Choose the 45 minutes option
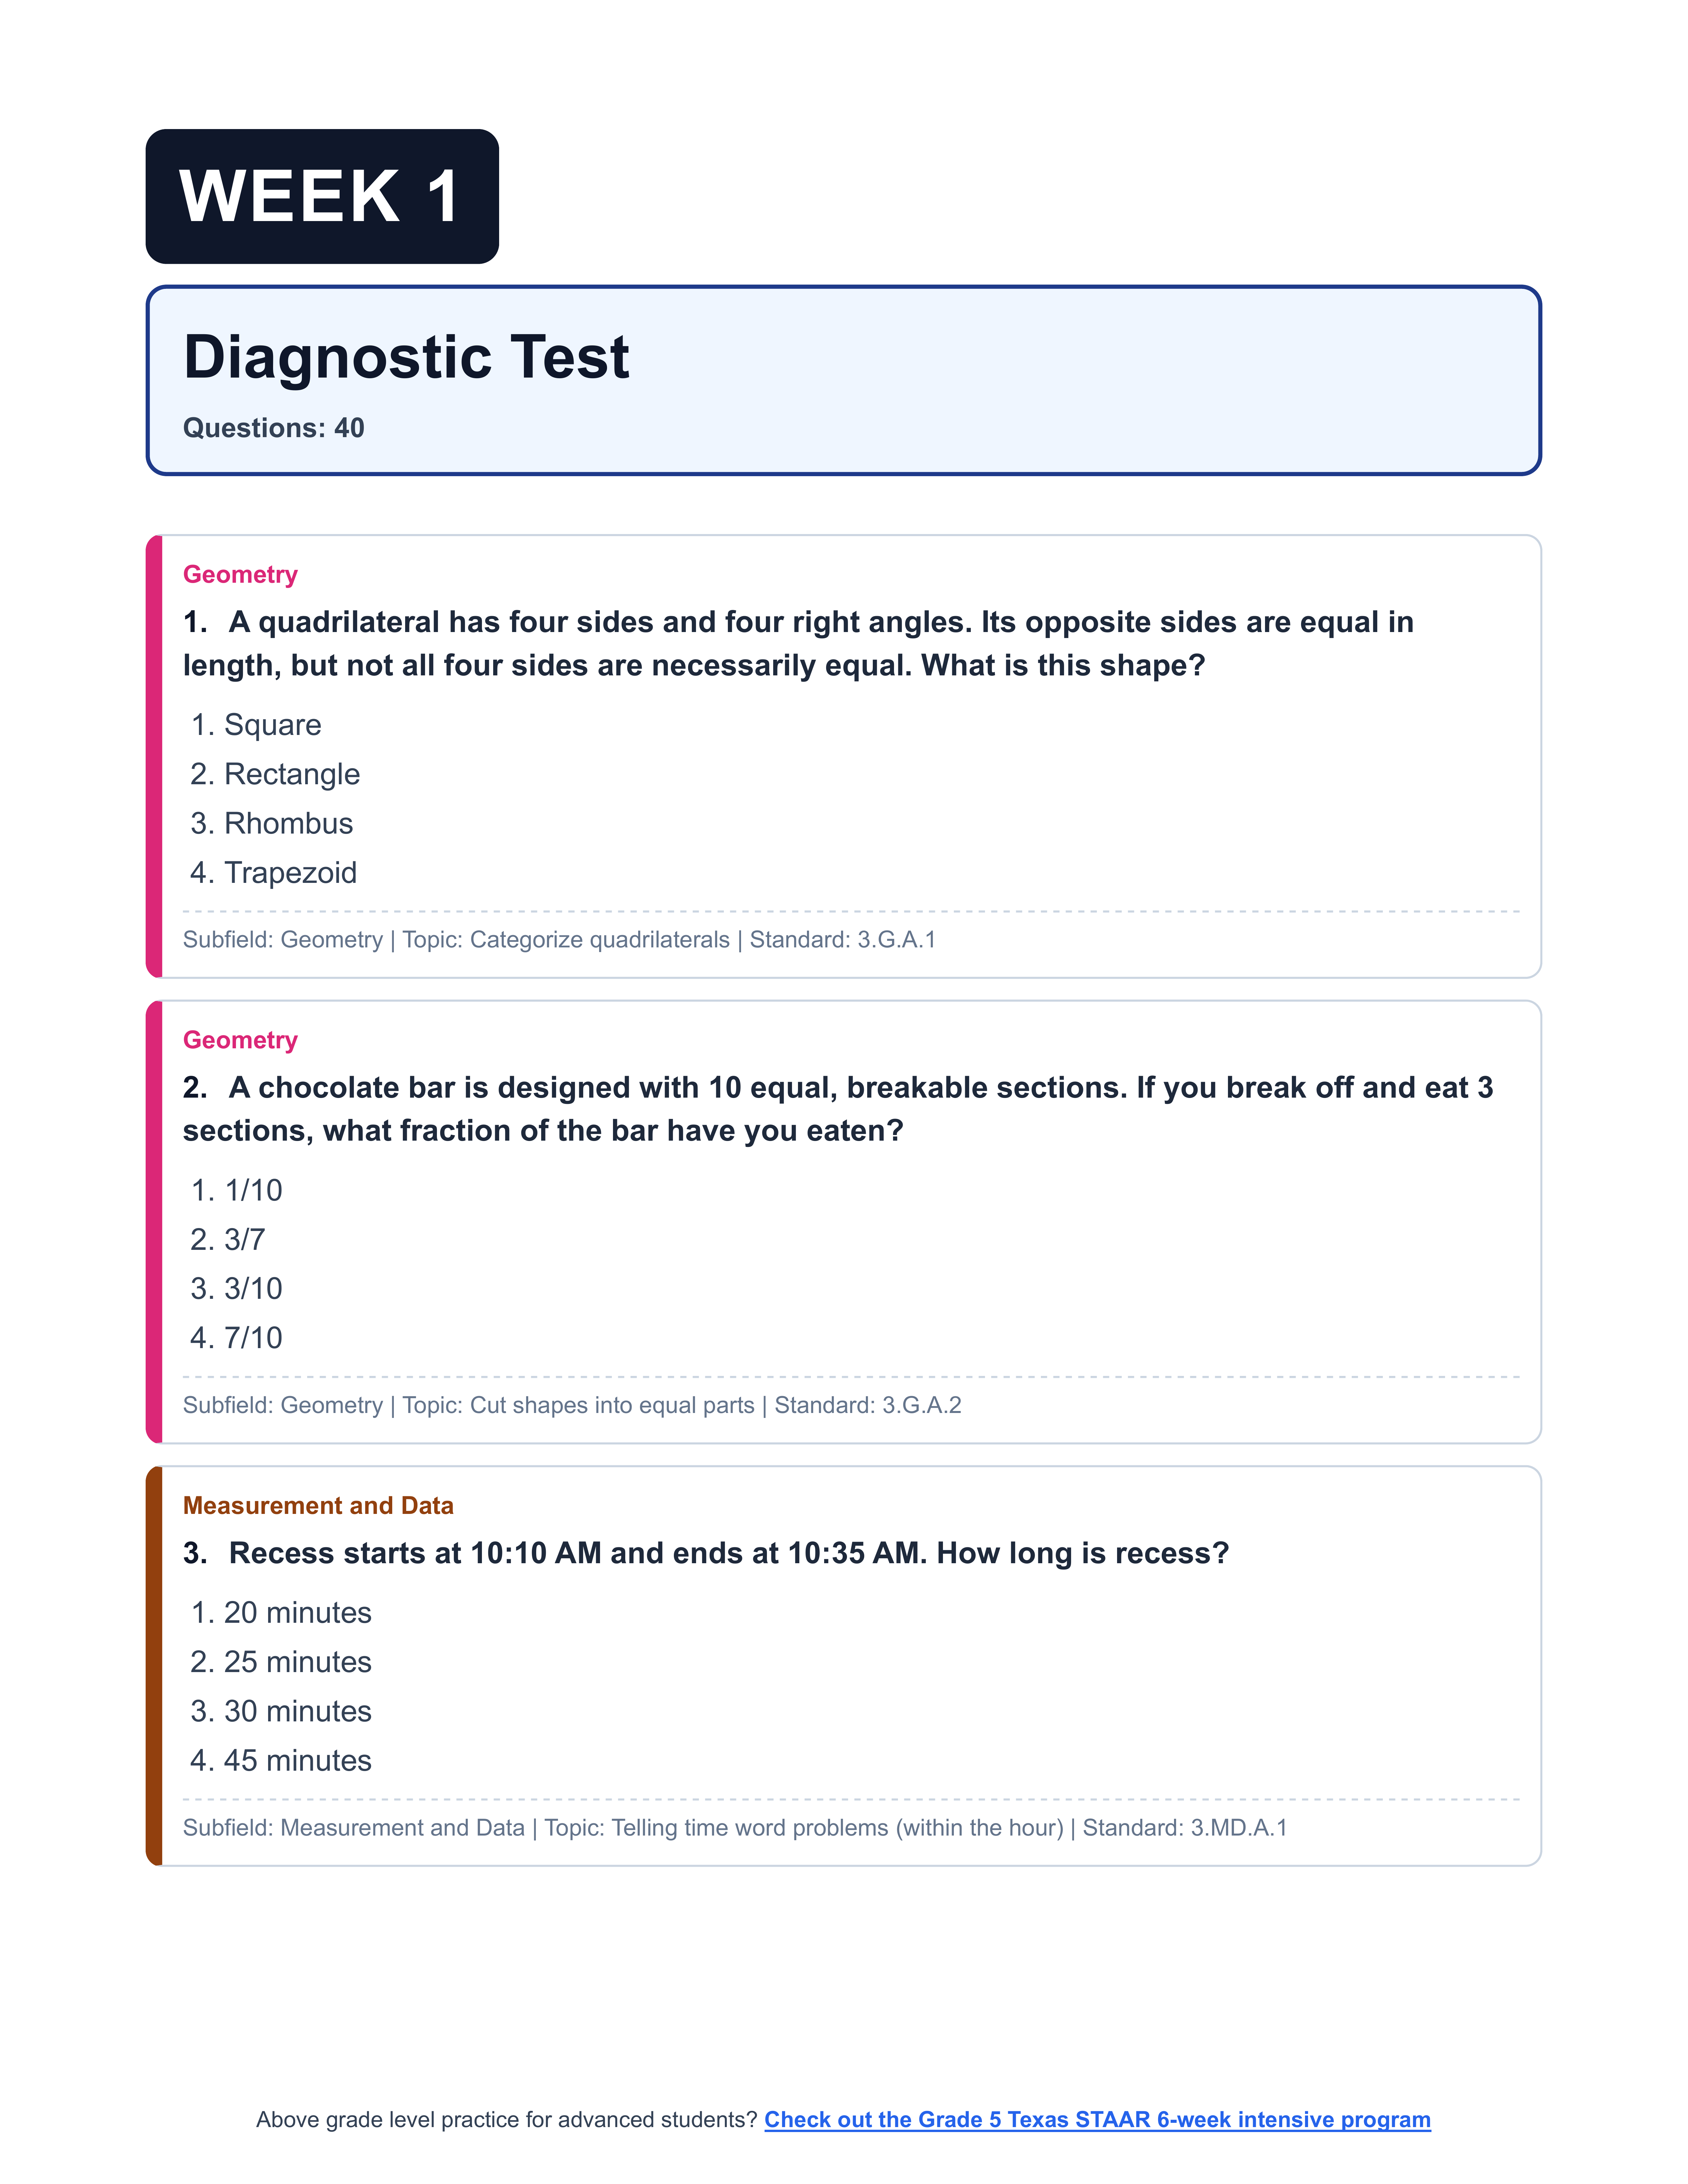This screenshot has height=2184, width=1688. coord(297,1760)
